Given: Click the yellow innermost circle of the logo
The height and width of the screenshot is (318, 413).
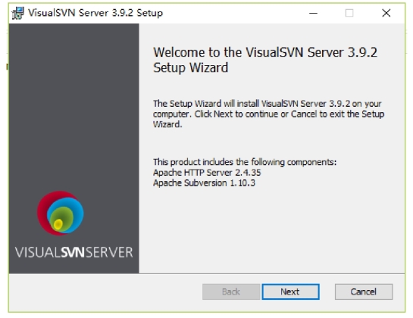Looking at the screenshot, I should pyautogui.click(x=58, y=224).
